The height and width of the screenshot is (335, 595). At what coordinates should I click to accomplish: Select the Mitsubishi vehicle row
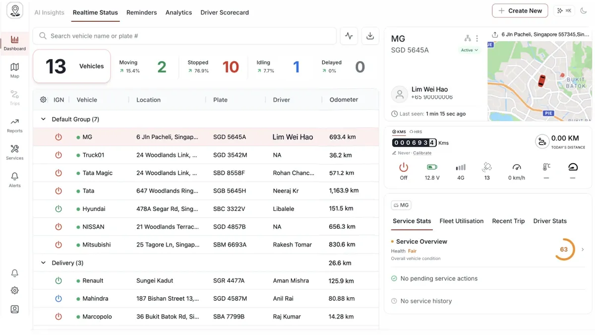tap(206, 245)
